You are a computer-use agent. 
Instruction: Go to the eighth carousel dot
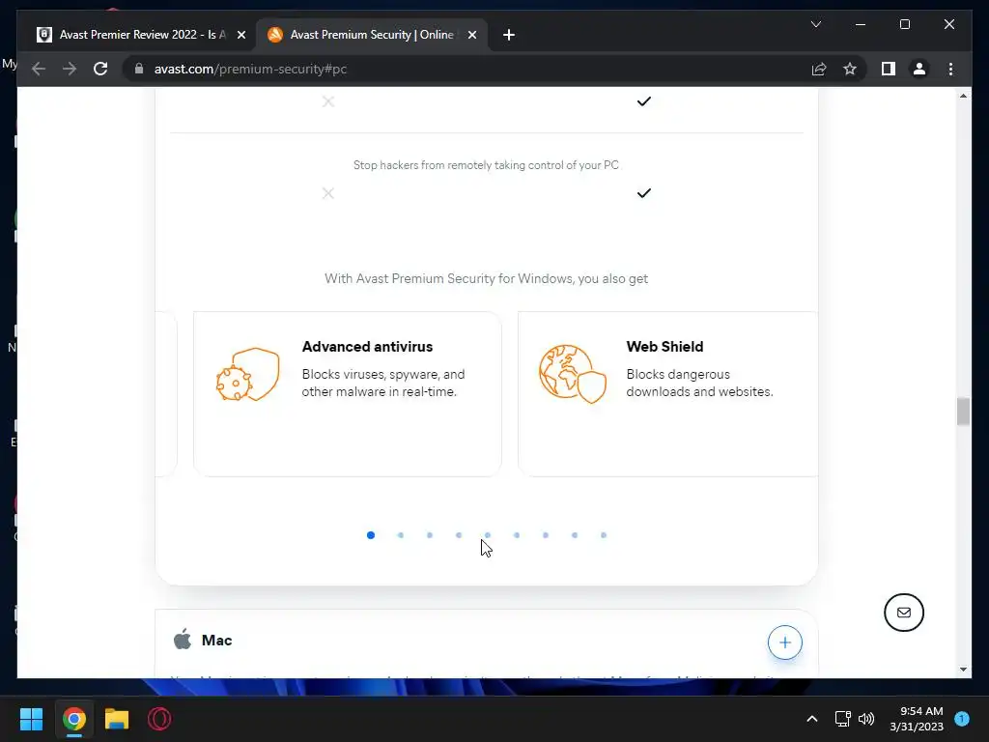click(575, 535)
